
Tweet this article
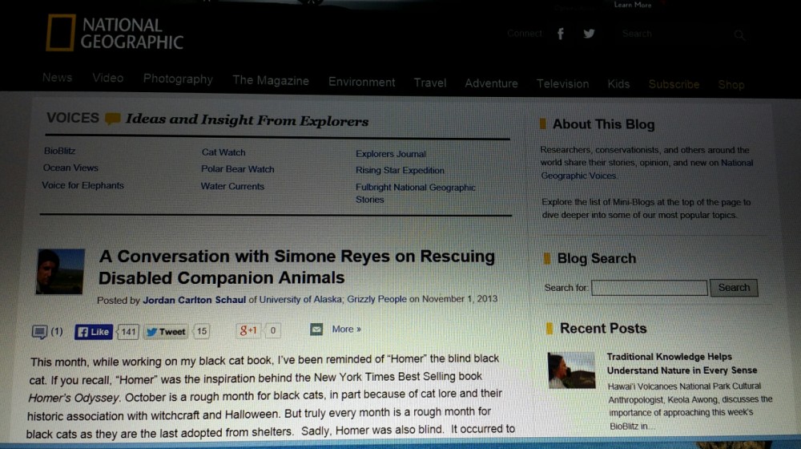pos(166,332)
